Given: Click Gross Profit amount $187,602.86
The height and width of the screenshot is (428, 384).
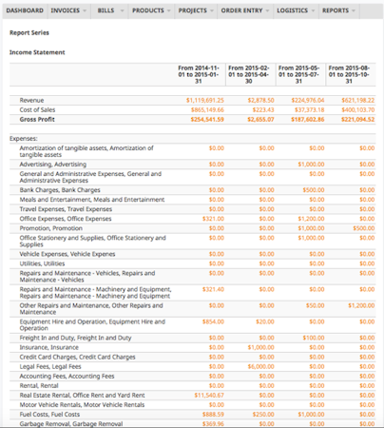Looking at the screenshot, I should (x=308, y=120).
